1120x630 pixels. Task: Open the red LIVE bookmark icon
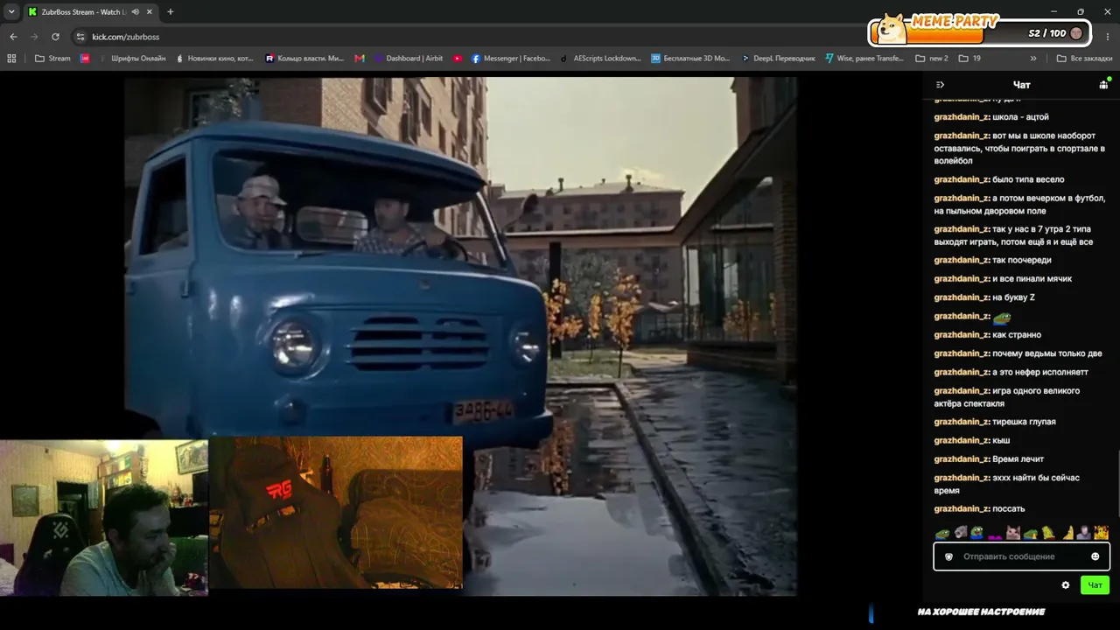pyautogui.click(x=85, y=59)
